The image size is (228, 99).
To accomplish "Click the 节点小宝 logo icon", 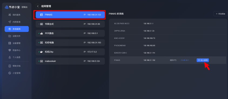I will pyautogui.click(x=7, y=7).
